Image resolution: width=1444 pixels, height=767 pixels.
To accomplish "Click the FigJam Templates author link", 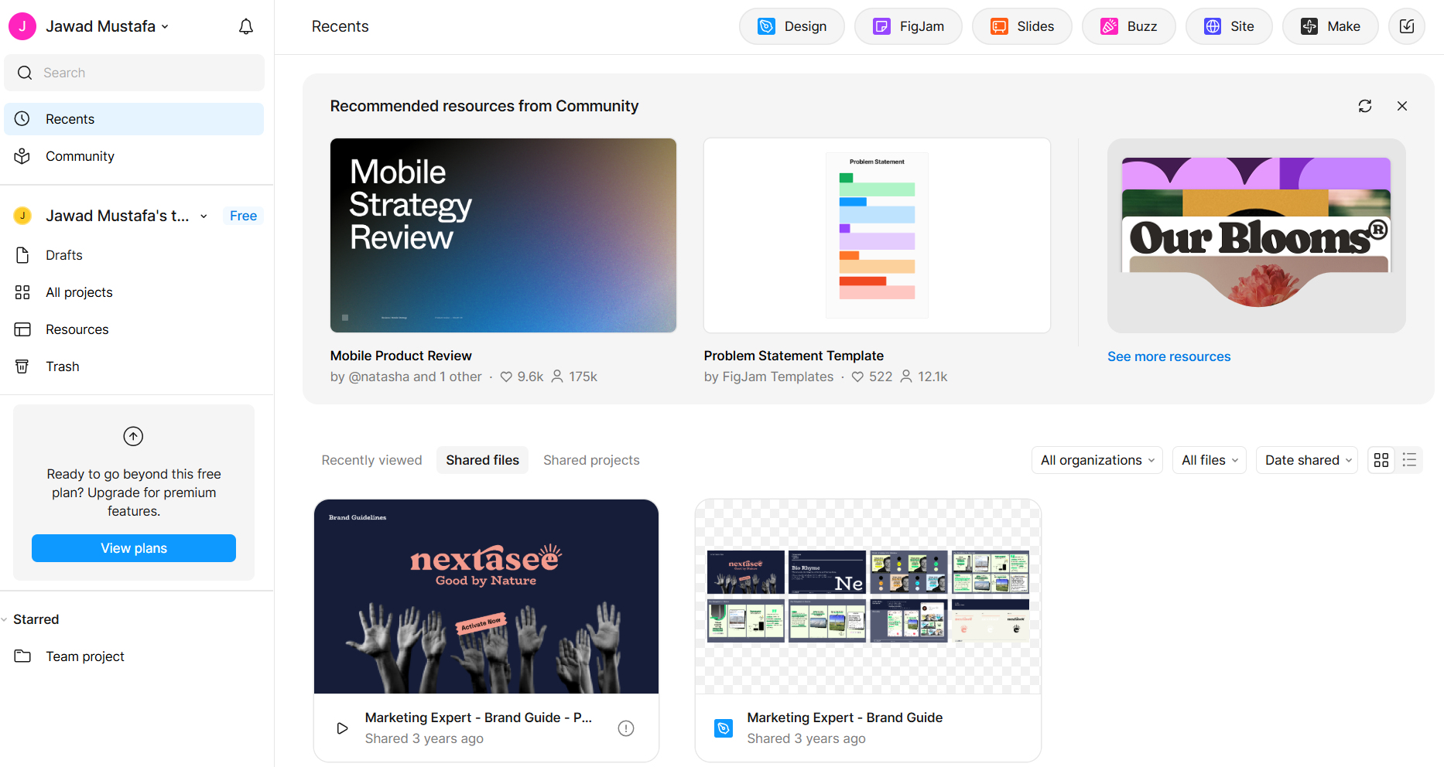I will [778, 377].
